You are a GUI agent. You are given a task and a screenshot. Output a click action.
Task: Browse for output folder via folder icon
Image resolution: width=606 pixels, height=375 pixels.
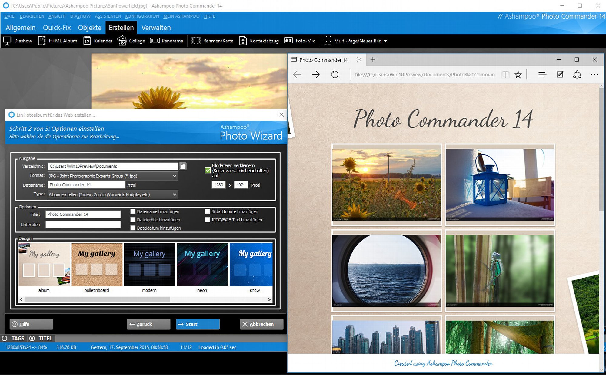click(x=183, y=166)
